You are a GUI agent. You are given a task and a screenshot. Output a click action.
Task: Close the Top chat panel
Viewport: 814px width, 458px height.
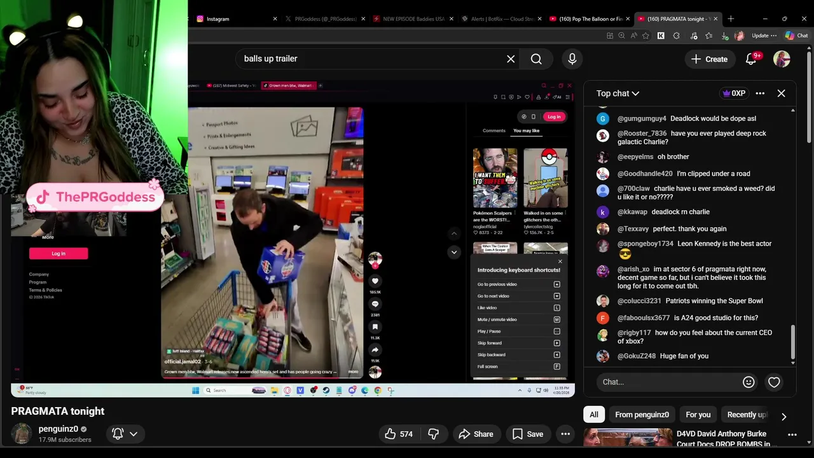pyautogui.click(x=781, y=94)
